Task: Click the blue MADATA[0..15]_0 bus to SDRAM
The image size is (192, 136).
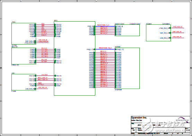Action: point(105,49)
